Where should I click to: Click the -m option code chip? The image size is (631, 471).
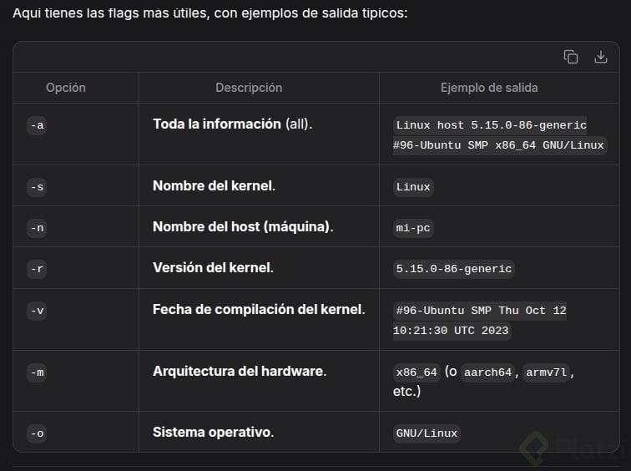37,372
